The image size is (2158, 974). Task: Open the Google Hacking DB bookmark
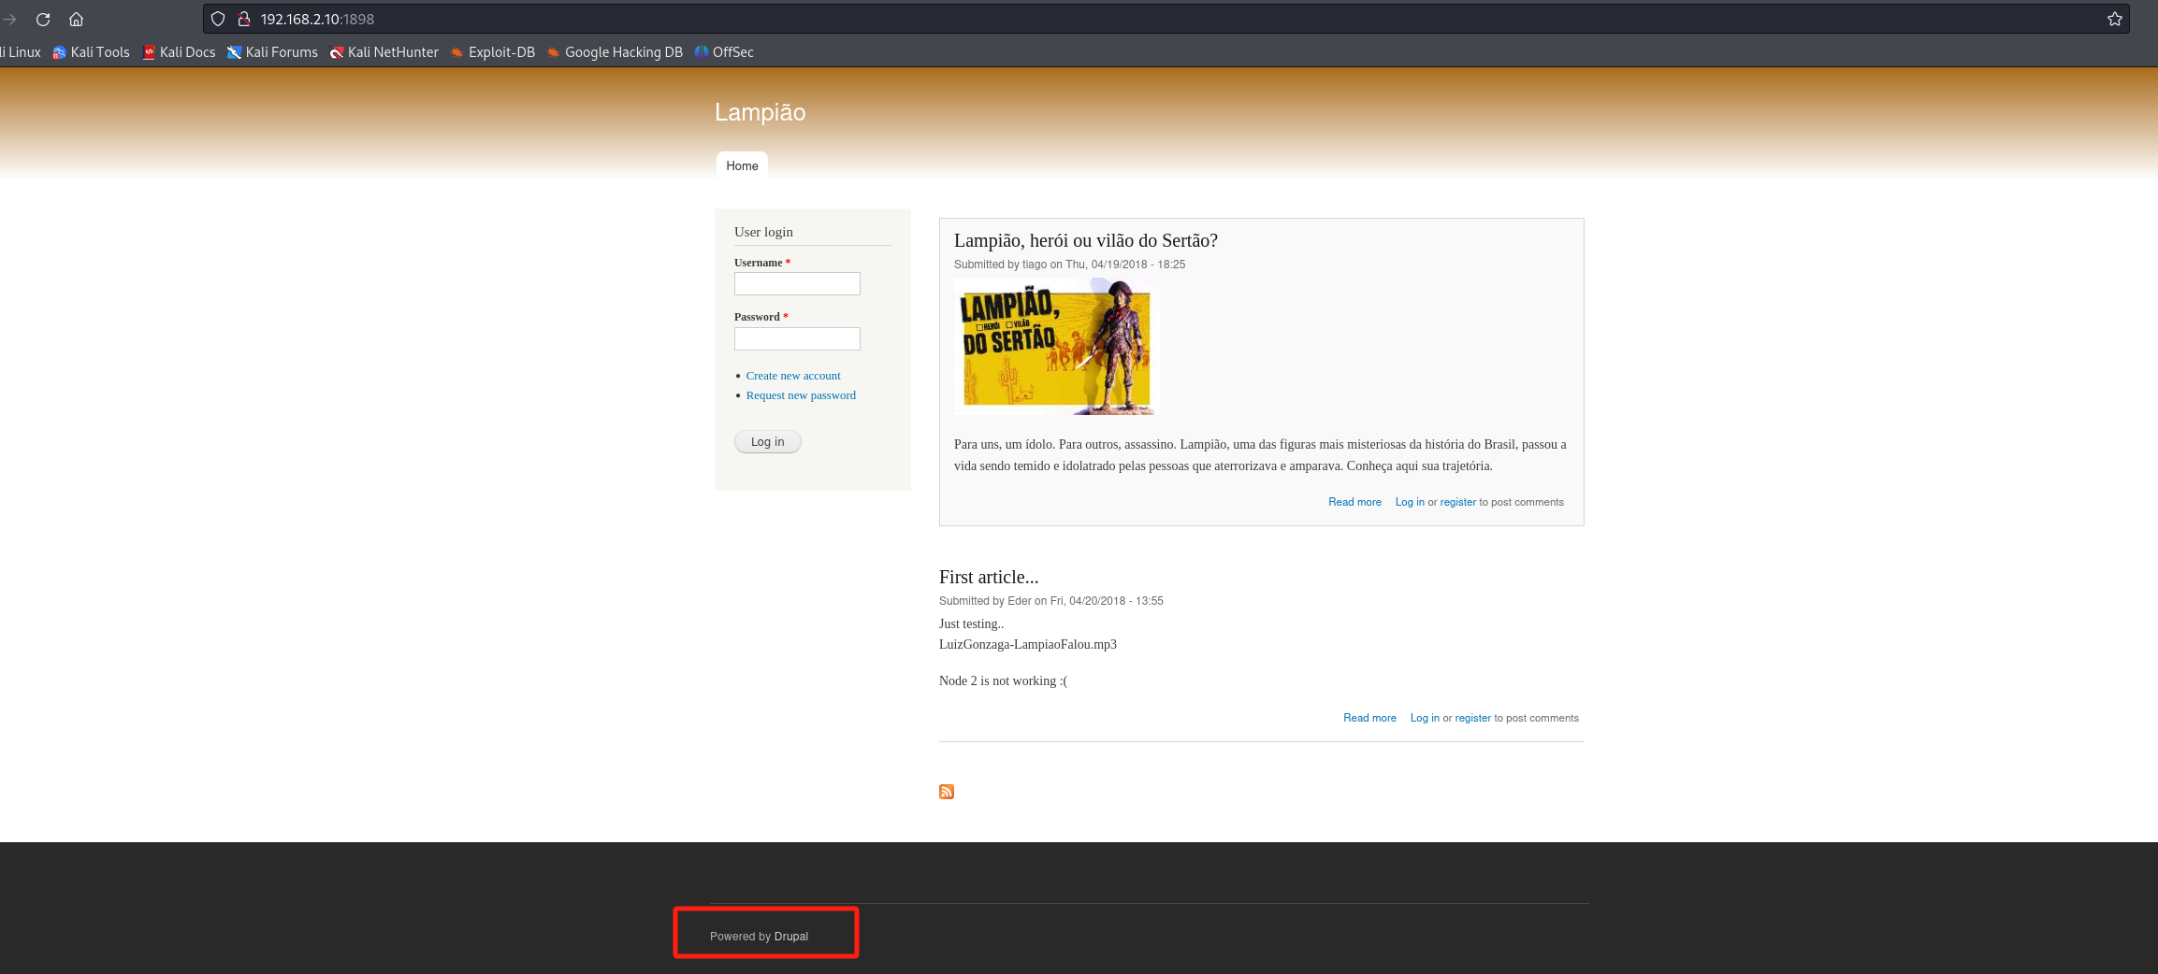615,52
